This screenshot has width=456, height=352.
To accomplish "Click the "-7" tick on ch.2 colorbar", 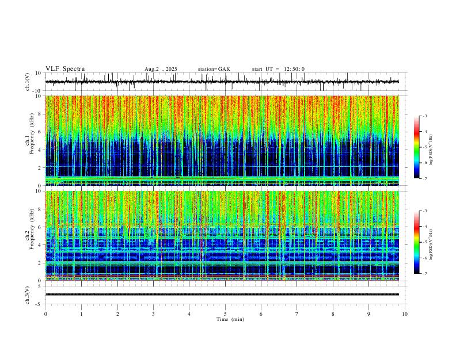I will pyautogui.click(x=424, y=274).
